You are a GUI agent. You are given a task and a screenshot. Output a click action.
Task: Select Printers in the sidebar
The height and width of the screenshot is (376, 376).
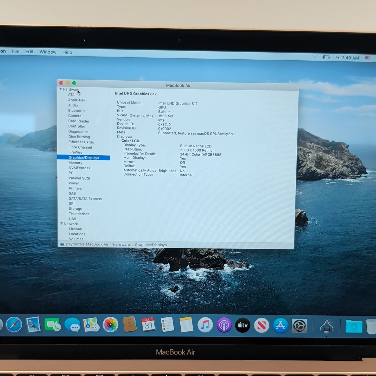point(75,188)
